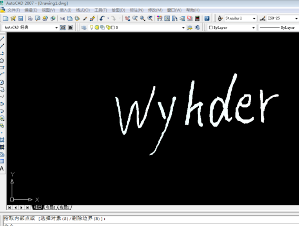299x226 pixels.
Task: Click the My Workspace icon
Action: click(70, 28)
